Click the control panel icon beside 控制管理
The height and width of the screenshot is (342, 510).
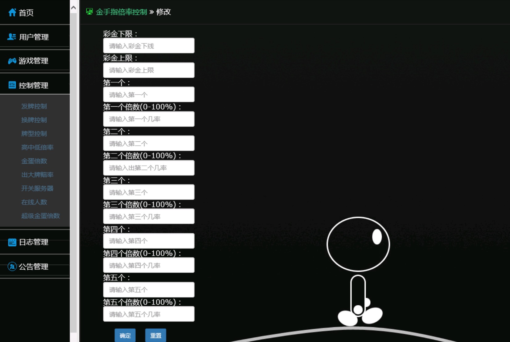(12, 85)
